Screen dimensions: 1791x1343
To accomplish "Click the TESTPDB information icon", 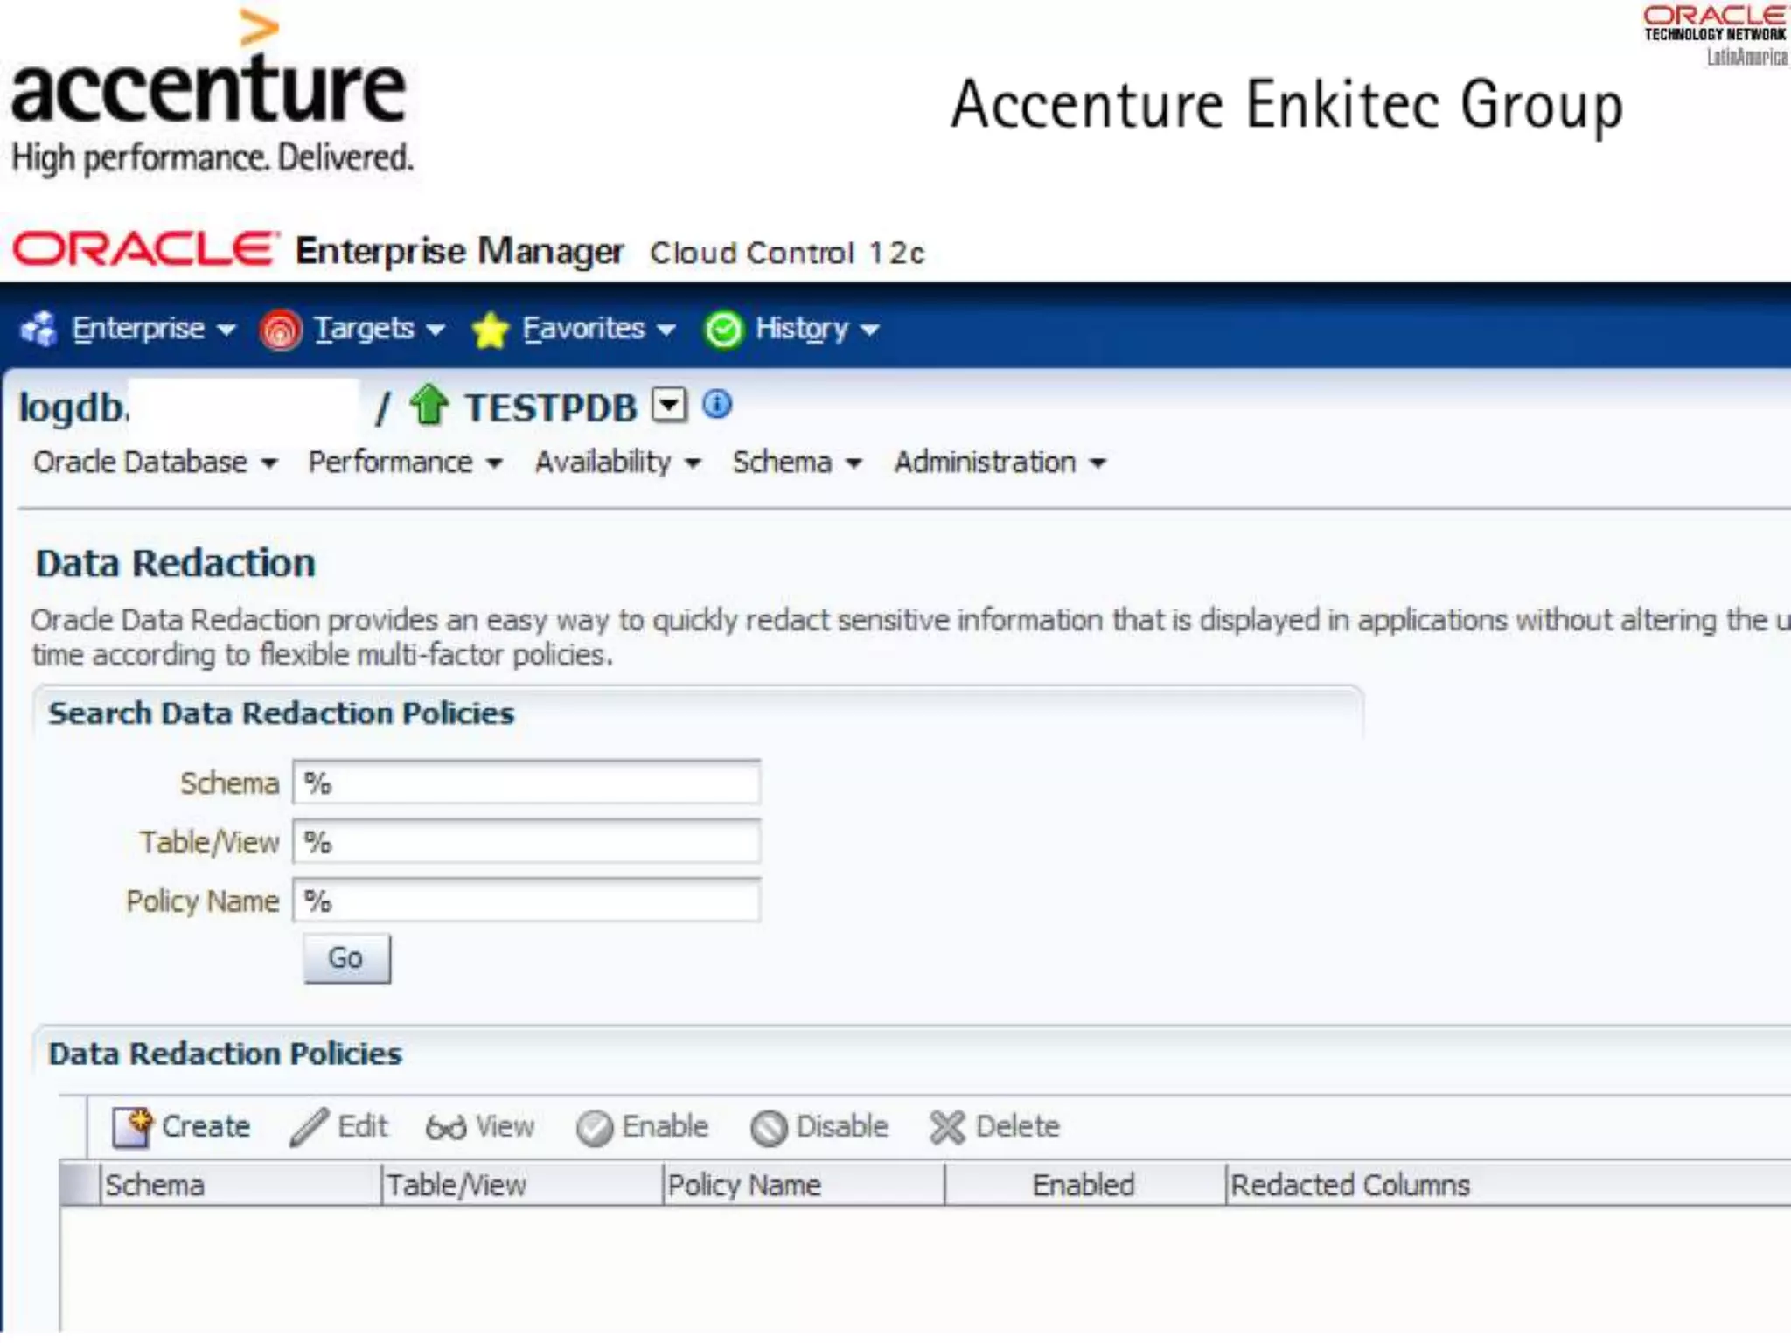I will point(717,405).
